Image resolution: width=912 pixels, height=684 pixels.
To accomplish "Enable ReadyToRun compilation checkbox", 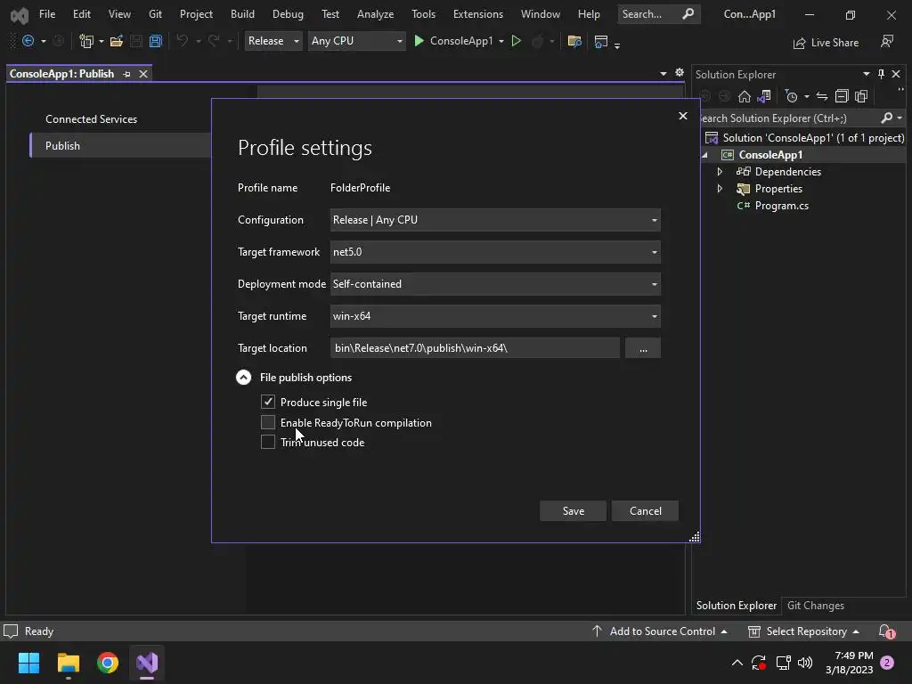I will 267,422.
